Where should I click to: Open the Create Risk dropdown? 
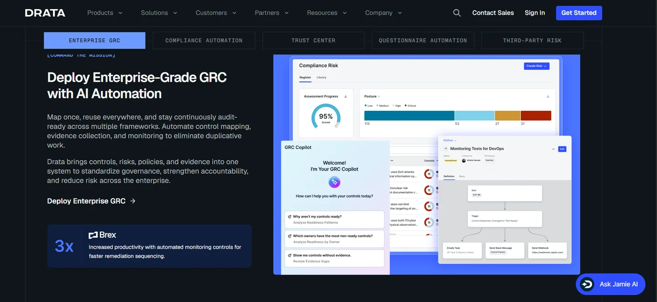(537, 66)
